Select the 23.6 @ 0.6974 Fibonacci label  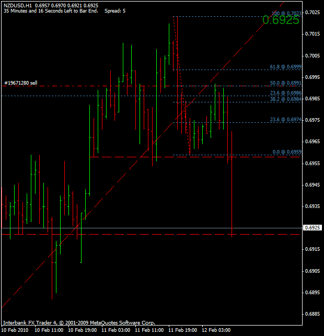tap(286, 120)
